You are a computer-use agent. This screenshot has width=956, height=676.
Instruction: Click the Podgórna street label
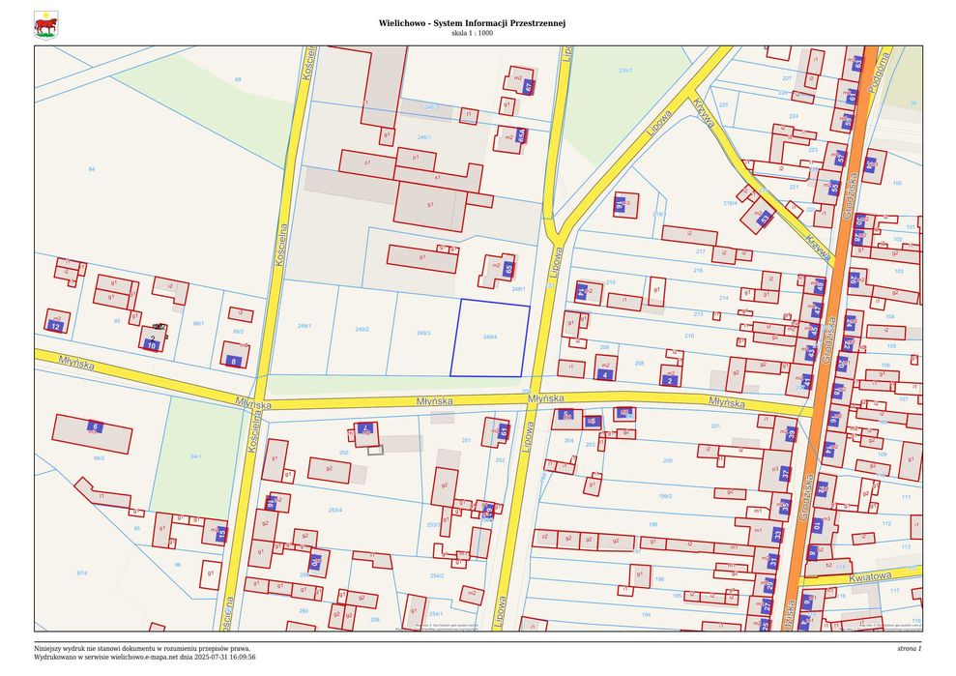[x=880, y=72]
